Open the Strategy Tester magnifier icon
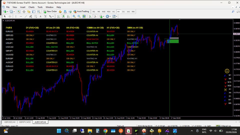 pyautogui.click(x=39, y=12)
